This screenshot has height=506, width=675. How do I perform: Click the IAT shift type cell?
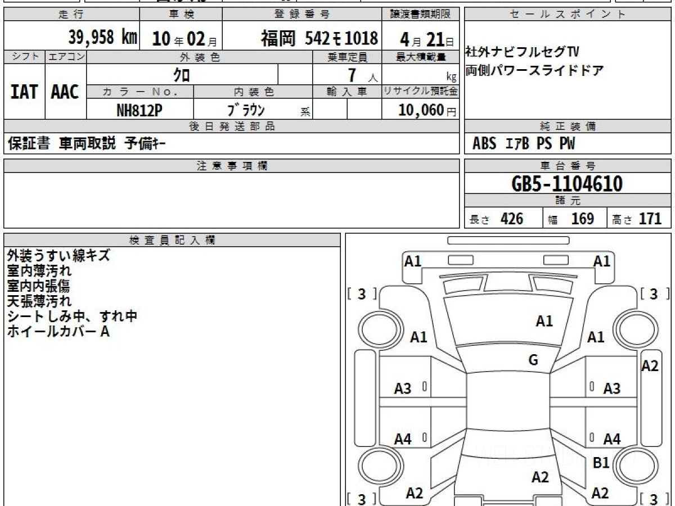click(x=24, y=92)
